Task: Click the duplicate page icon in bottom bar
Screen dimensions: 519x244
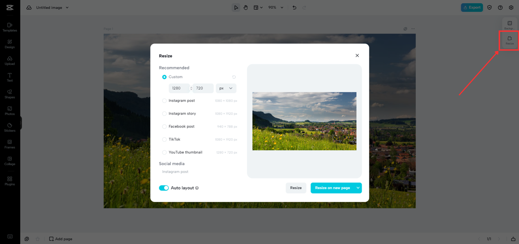Action: (27, 239)
